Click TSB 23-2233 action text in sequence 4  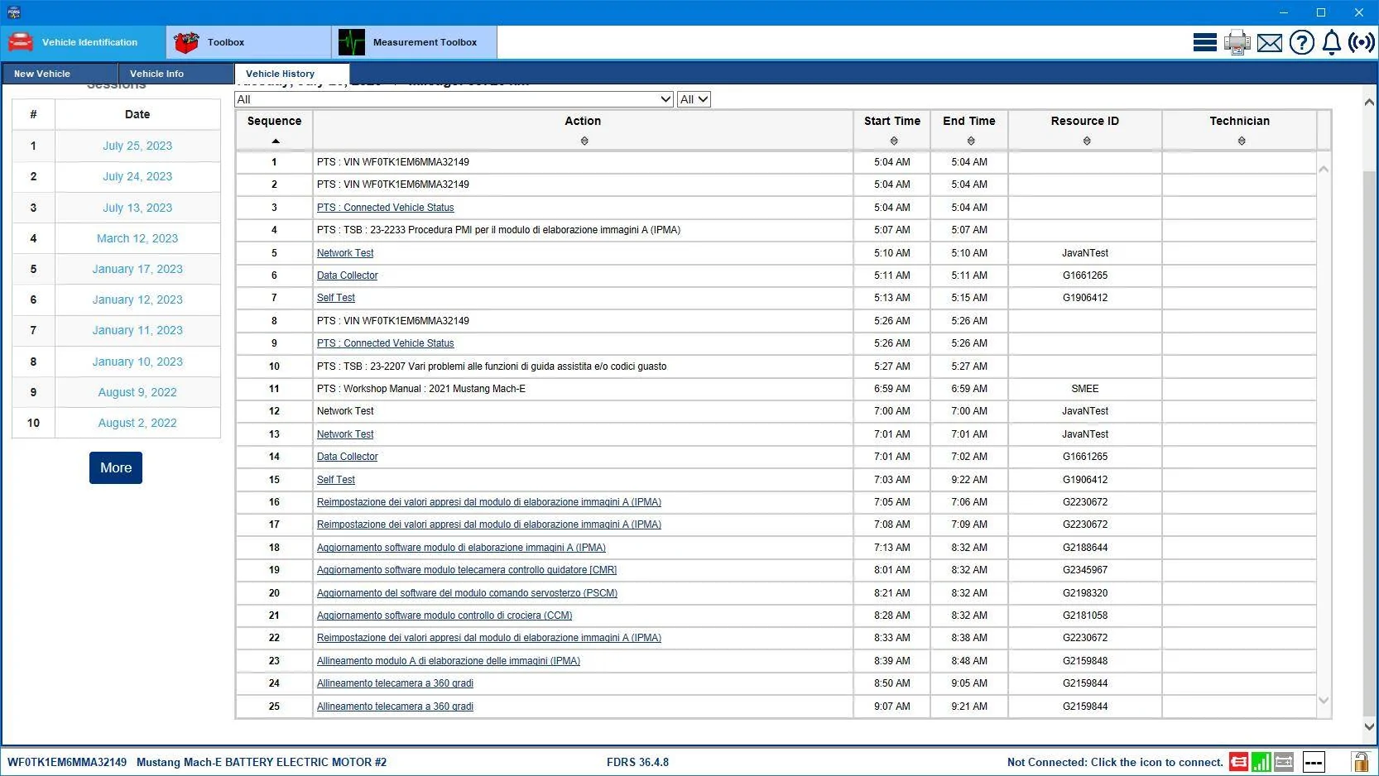point(498,230)
